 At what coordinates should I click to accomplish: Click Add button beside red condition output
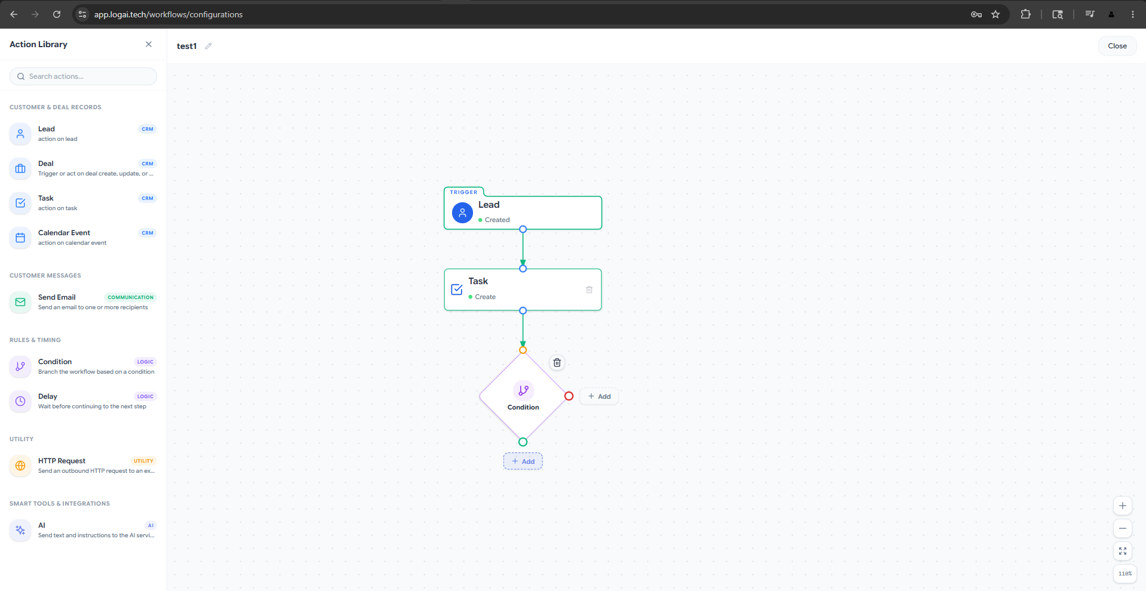tap(599, 396)
